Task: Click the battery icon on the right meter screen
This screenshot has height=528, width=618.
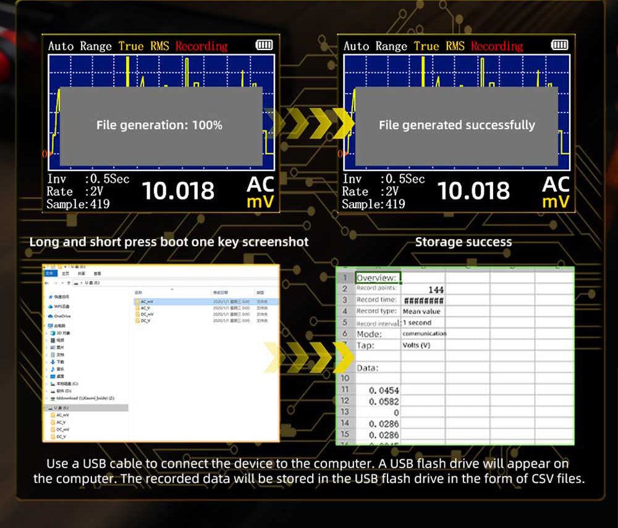Action: 559,45
